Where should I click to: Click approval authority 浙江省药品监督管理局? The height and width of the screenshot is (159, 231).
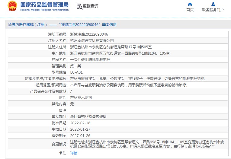click(88, 116)
